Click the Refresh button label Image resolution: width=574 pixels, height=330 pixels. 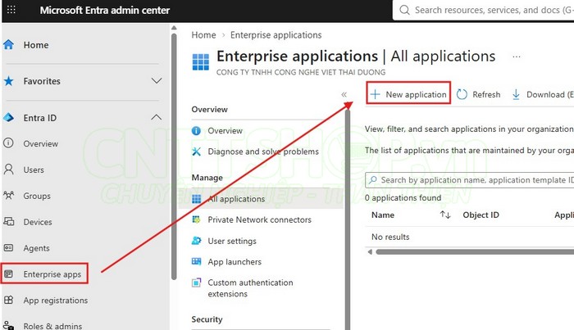(486, 94)
